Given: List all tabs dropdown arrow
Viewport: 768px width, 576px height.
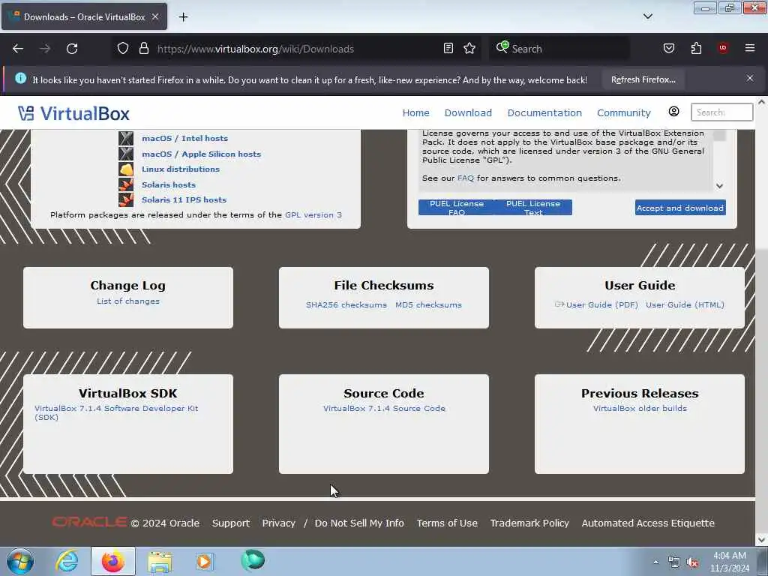Looking at the screenshot, I should coord(648,16).
